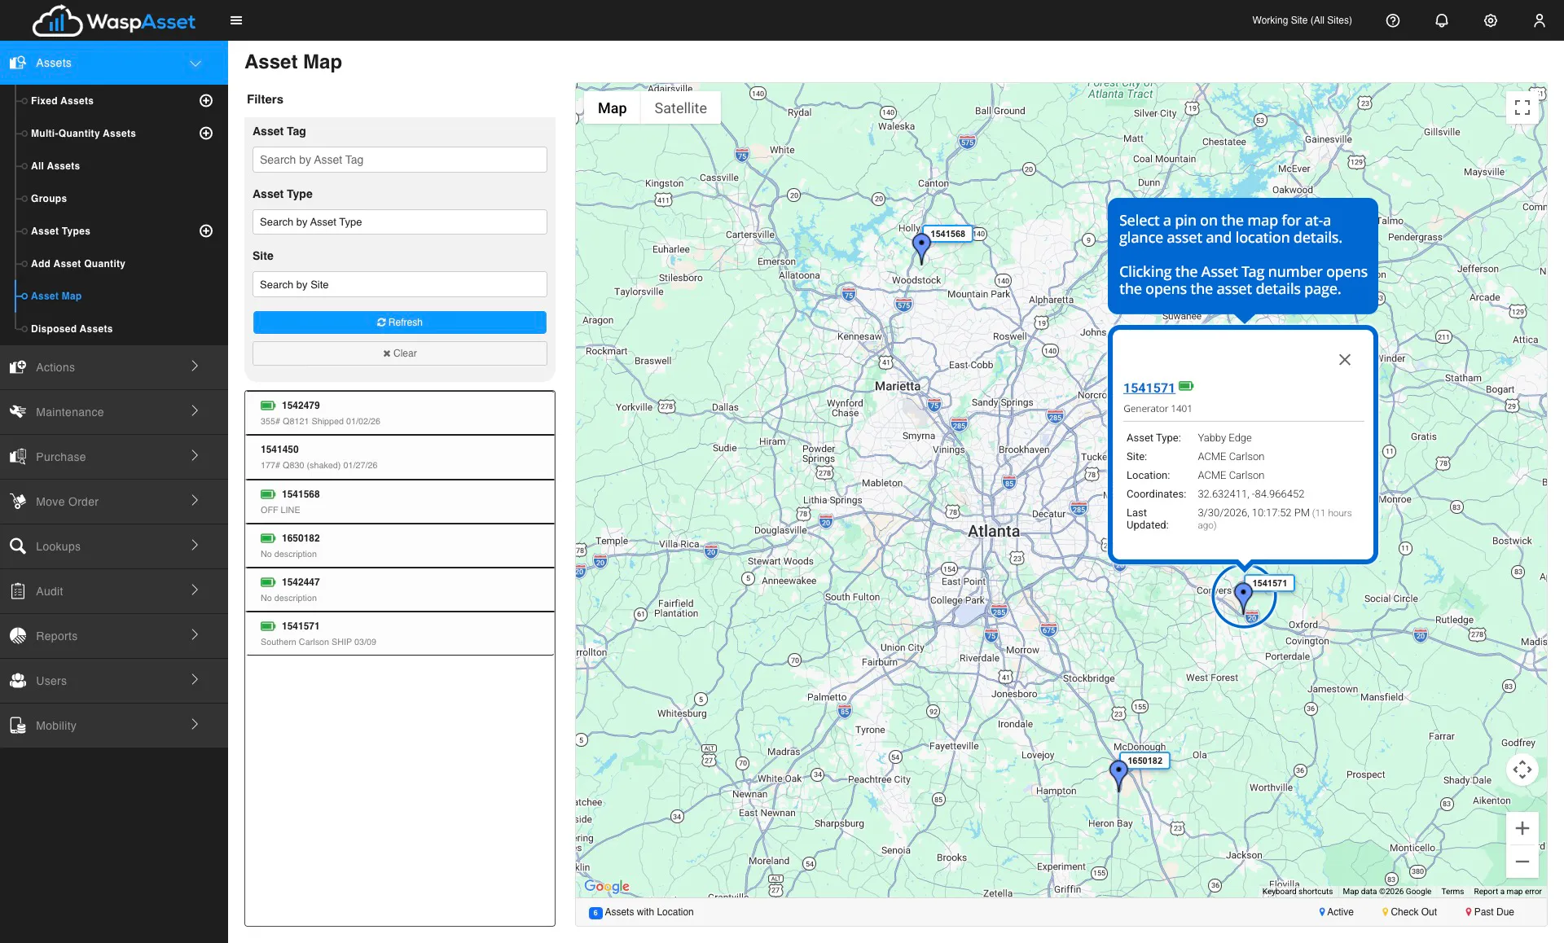Click the Refresh button

(399, 322)
